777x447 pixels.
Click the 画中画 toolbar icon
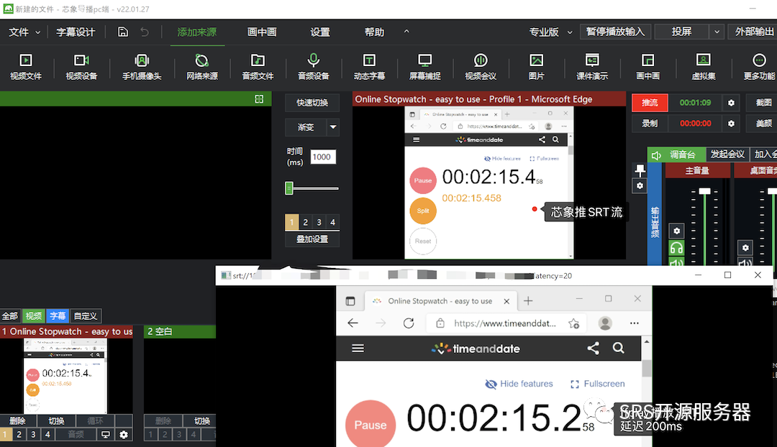(x=647, y=67)
